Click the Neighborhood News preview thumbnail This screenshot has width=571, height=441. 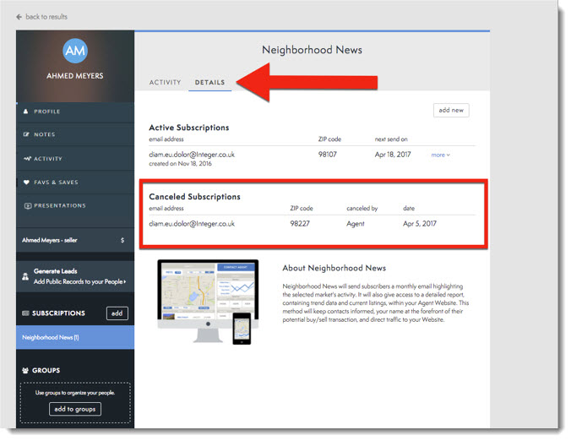pos(208,302)
